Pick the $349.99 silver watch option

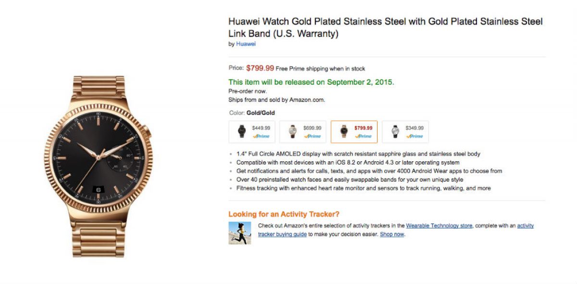(x=405, y=131)
